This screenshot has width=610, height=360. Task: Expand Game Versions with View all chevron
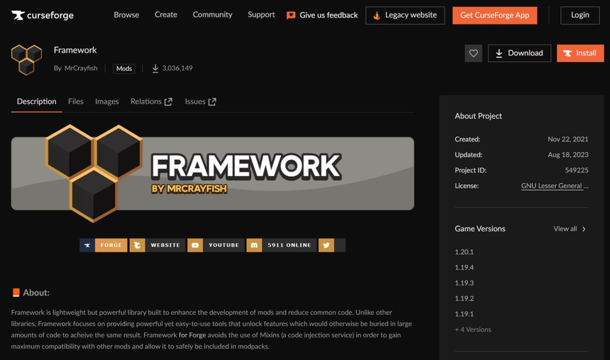click(584, 229)
